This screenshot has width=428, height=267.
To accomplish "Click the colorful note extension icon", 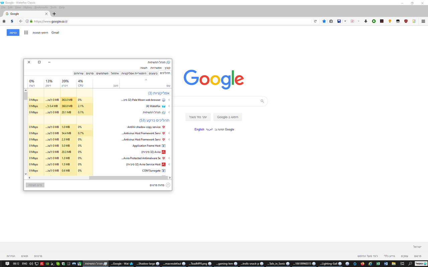I will click(x=414, y=21).
